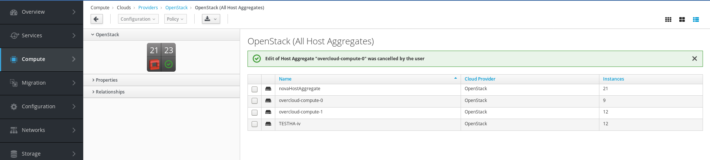Viewport: 710px width, 160px height.
Task: Check the overcloud-compute-0 checkbox
Action: click(255, 101)
